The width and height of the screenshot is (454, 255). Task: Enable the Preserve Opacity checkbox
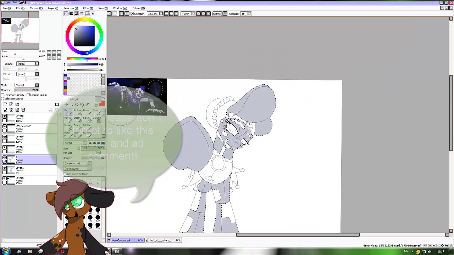point(3,95)
